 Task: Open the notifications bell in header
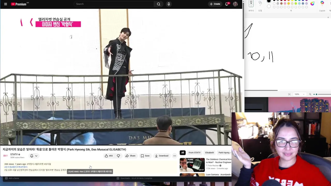pyautogui.click(x=227, y=4)
